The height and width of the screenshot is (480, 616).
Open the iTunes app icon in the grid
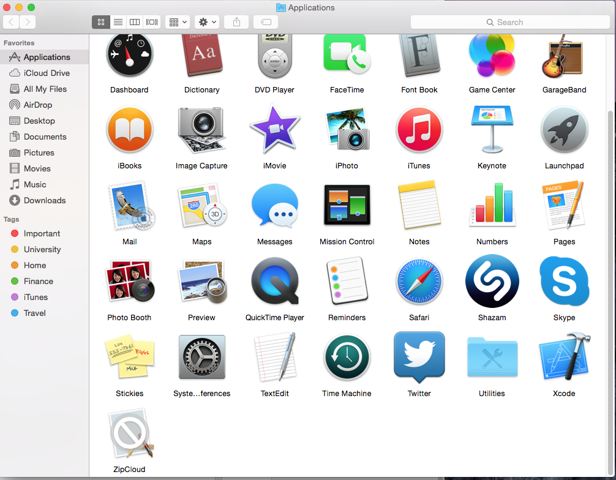(419, 130)
